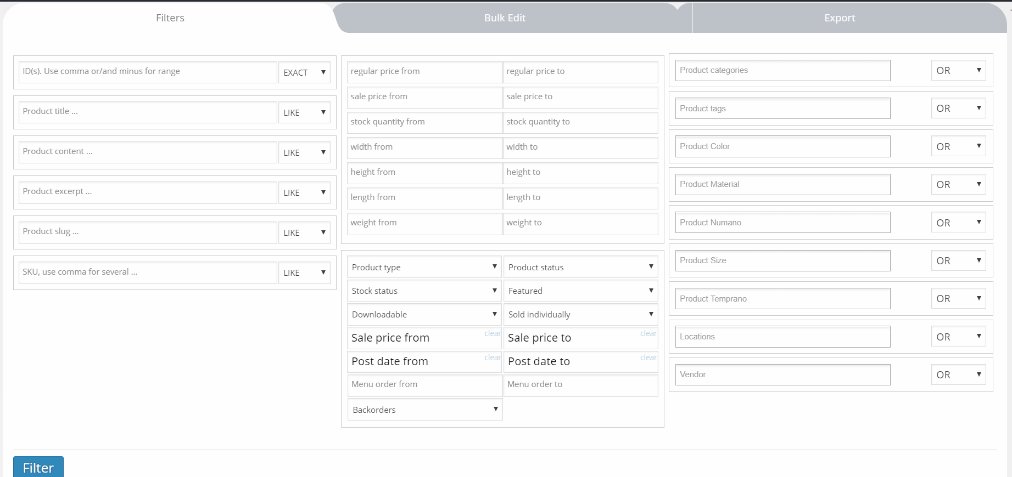Open the Export tab
Screen dimensions: 1012x477
tap(839, 18)
